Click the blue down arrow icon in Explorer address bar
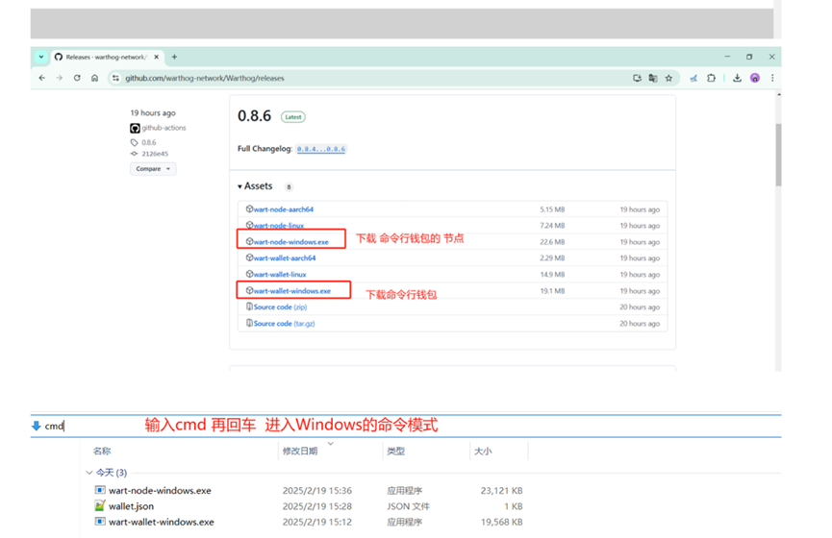 [x=37, y=426]
